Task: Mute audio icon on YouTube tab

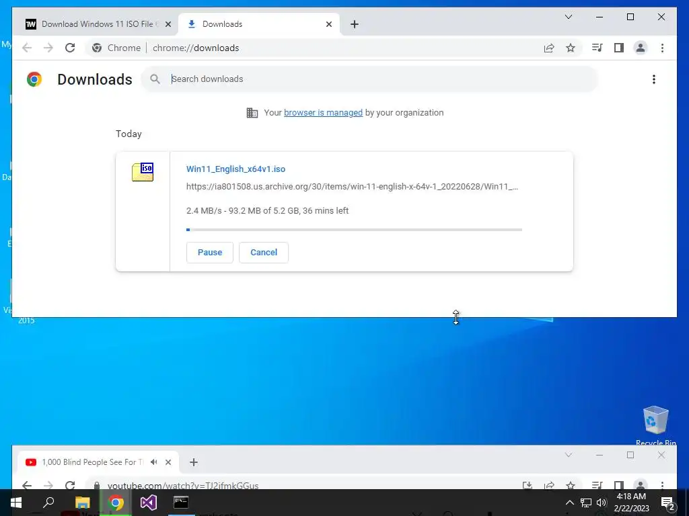Action: pos(154,462)
